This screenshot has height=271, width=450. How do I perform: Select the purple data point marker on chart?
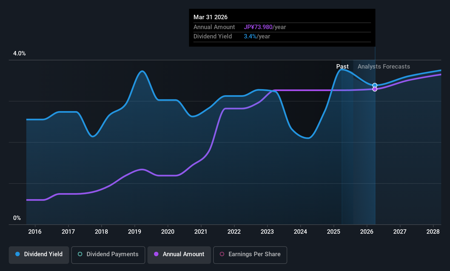pos(375,89)
